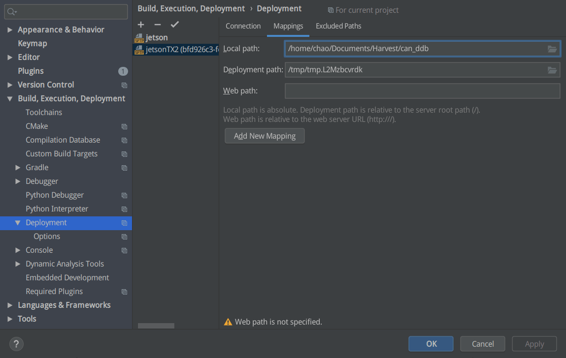Confirm settings with OK button
The image size is (566, 358).
coord(431,344)
